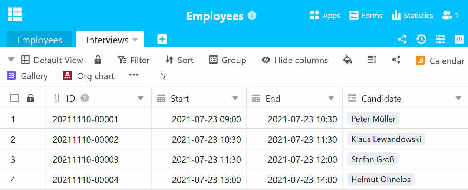Open the base grid home icon
The image size is (468, 190).
15,14
